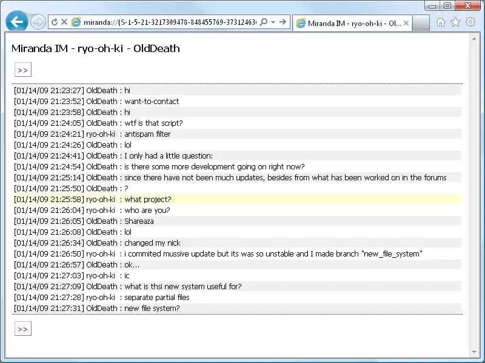Close the Miranda IM tab

tap(406, 23)
